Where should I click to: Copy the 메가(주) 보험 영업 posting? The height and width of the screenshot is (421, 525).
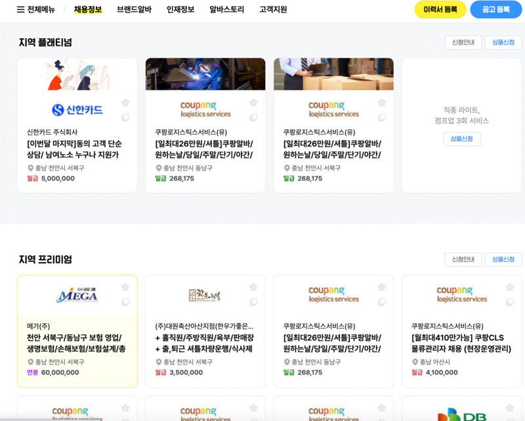(125, 302)
